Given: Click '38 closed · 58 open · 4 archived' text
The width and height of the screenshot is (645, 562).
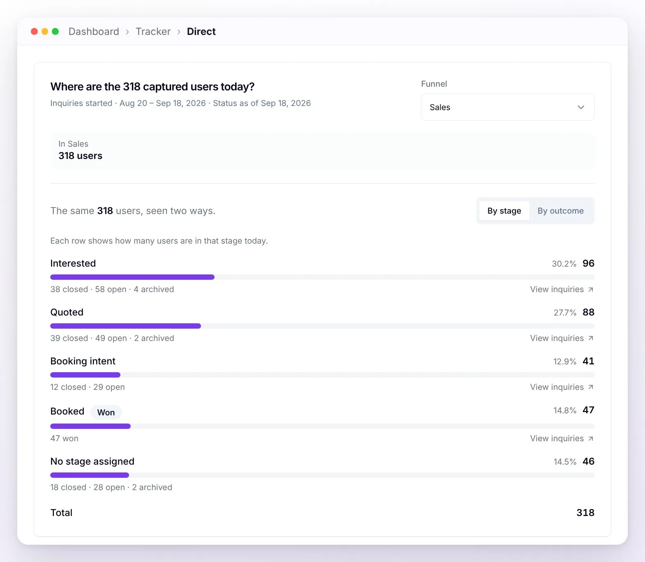Looking at the screenshot, I should tap(112, 289).
